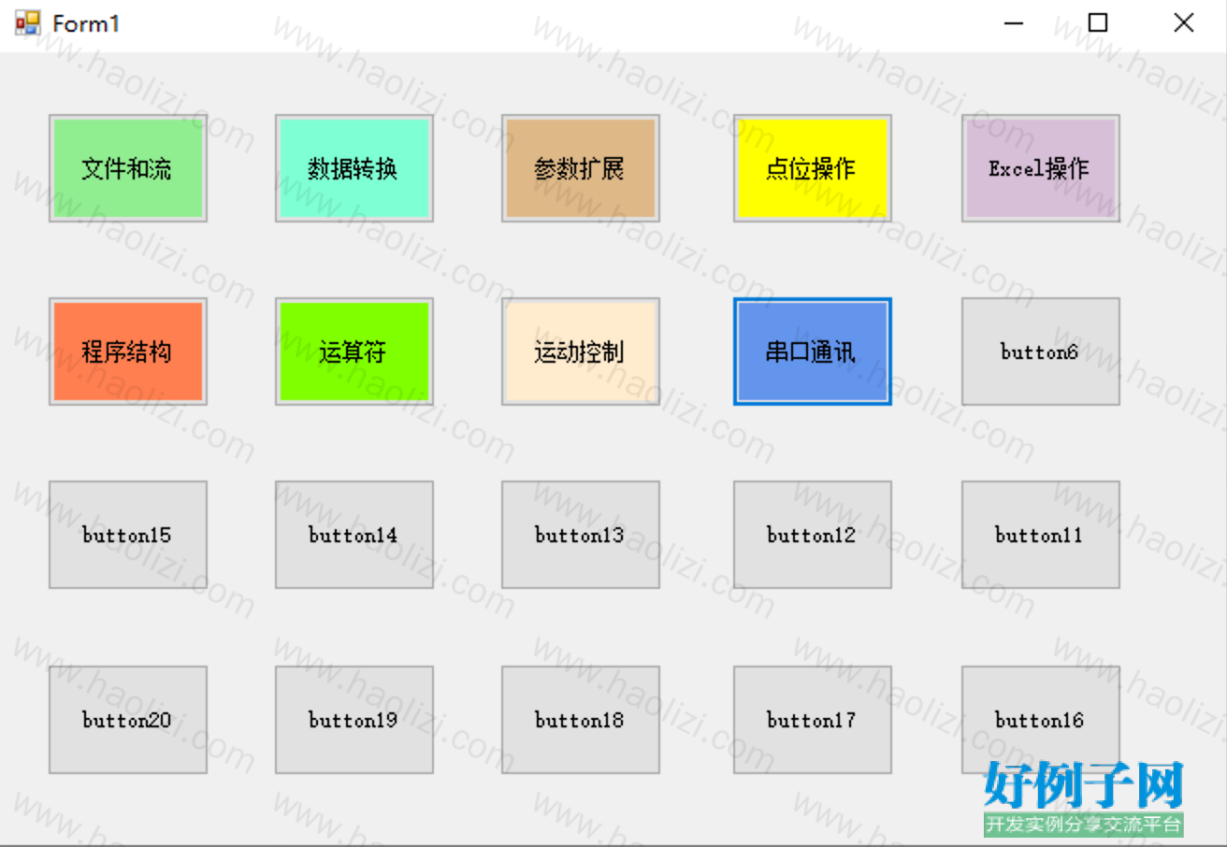Maximize the Form1 window
Viewport: 1227px width, 847px height.
(1098, 23)
